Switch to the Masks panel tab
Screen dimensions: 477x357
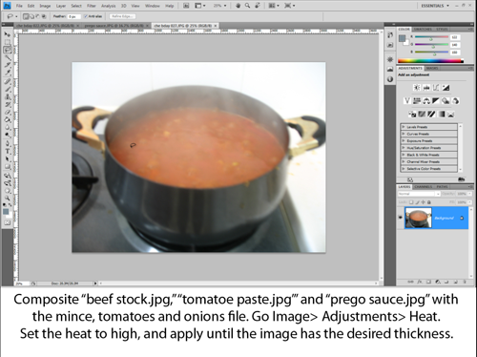[432, 68]
